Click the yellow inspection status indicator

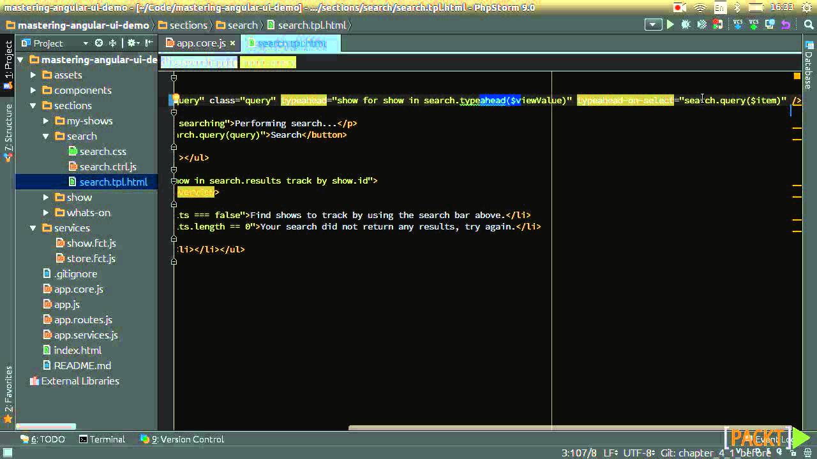[797, 76]
